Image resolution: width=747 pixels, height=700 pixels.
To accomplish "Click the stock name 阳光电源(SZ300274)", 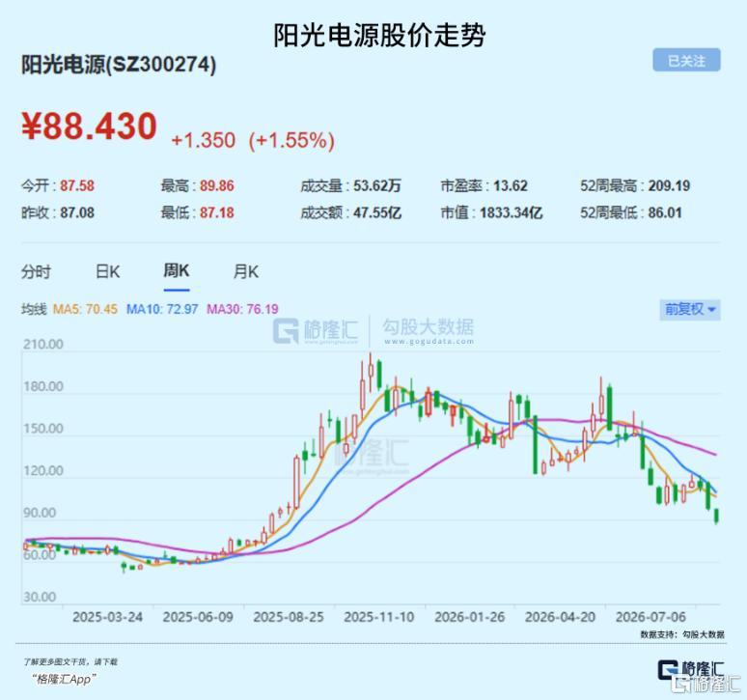I will tap(119, 65).
